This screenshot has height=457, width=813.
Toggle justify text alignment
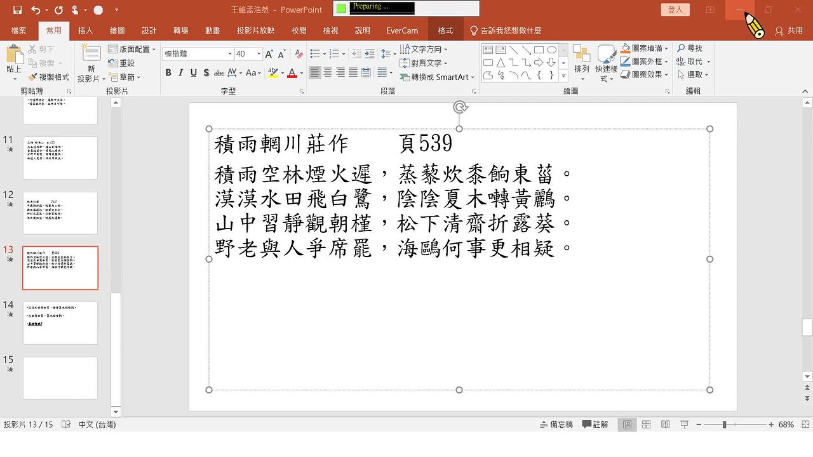[353, 73]
